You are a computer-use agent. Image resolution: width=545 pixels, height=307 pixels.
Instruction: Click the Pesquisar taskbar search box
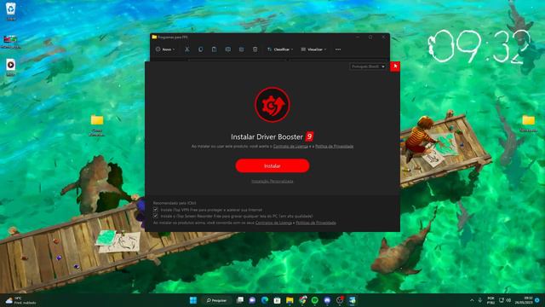tap(217, 300)
